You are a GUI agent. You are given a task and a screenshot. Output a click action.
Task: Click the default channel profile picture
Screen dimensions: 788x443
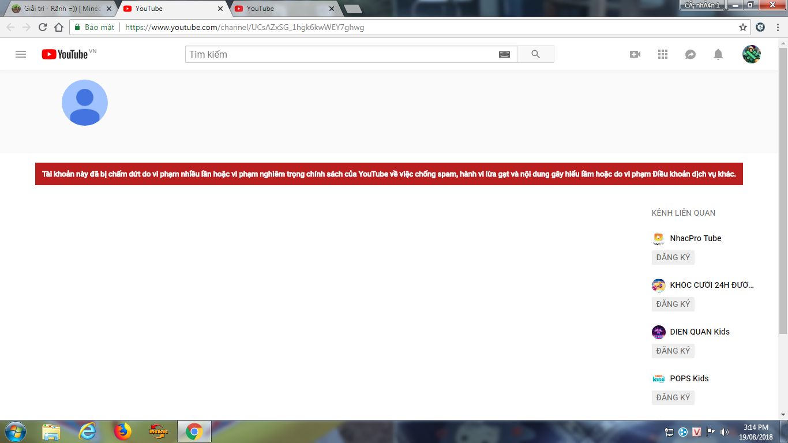pos(85,103)
